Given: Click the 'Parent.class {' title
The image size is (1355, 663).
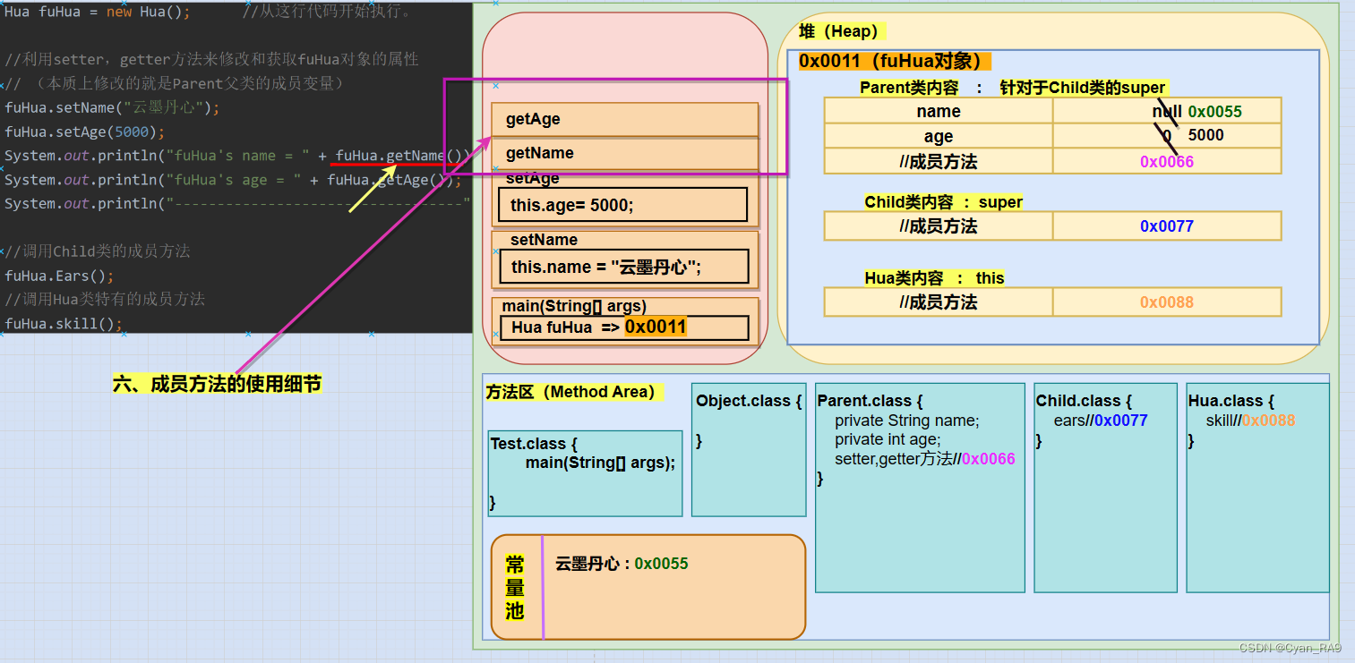Looking at the screenshot, I should tap(870, 401).
